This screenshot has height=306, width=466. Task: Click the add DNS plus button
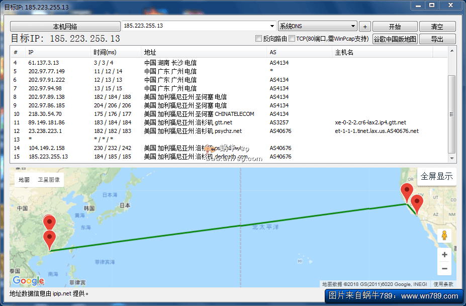[x=365, y=27]
